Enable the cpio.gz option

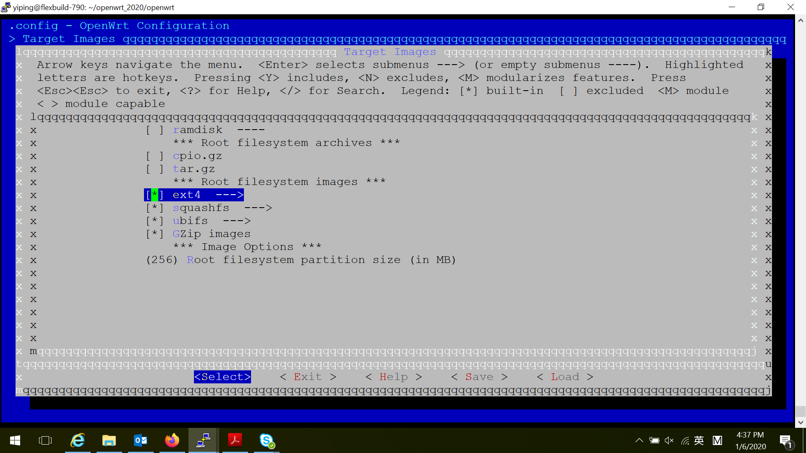coord(154,156)
